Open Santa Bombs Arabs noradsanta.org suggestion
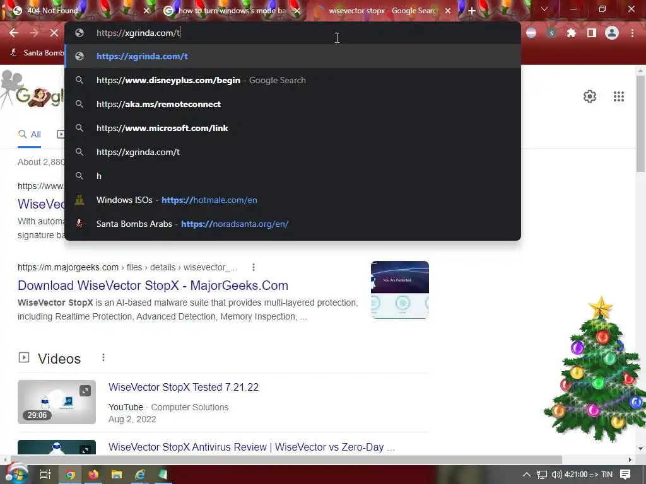The height and width of the screenshot is (484, 646). click(293, 224)
